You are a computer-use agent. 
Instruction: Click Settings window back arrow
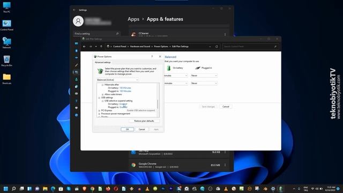pos(74,10)
